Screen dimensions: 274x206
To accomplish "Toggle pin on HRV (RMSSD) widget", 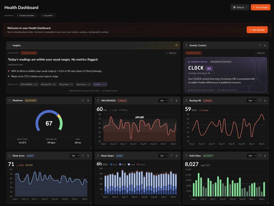I will (x=172, y=100).
